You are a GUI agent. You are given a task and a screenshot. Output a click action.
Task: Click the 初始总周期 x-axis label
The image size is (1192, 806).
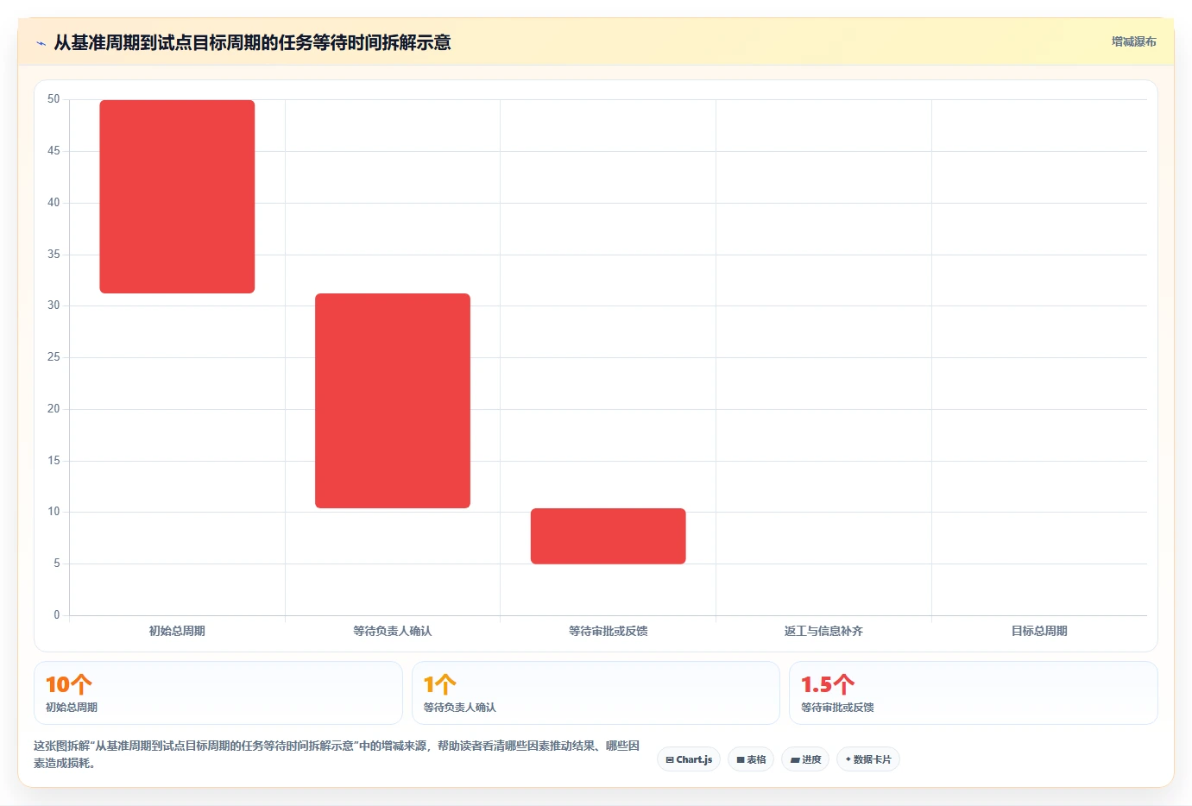[177, 631]
